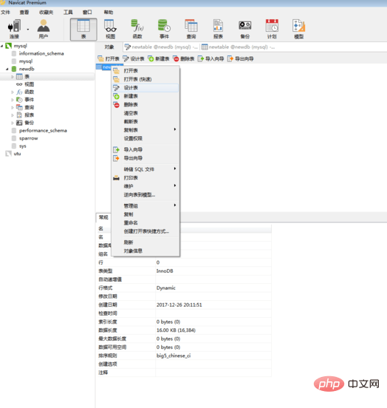This screenshot has height=408, width=387.
Task: Click 打开表 in the object toolbar
Action: [109, 59]
